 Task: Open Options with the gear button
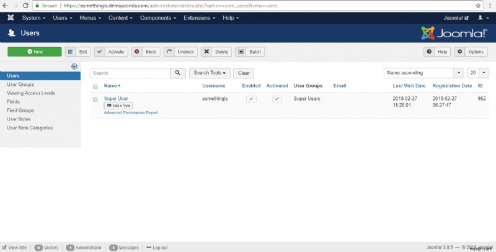471,52
